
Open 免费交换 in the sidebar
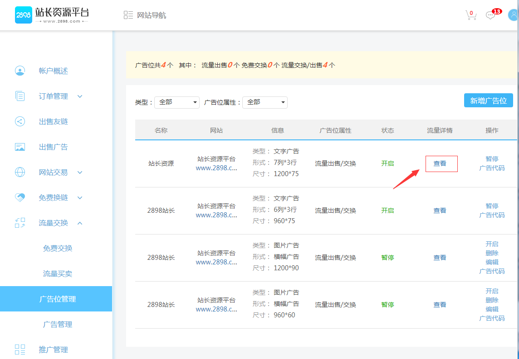58,249
